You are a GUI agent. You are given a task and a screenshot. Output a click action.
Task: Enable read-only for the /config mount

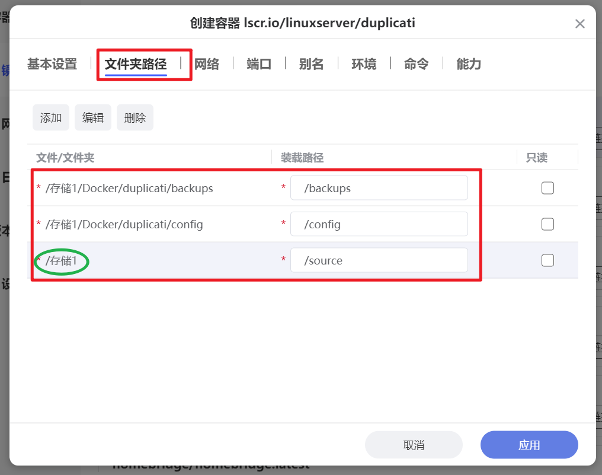(547, 224)
